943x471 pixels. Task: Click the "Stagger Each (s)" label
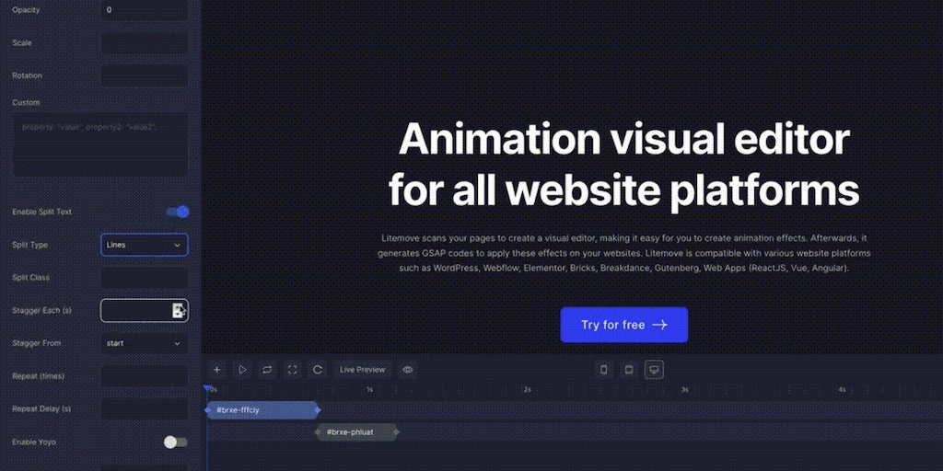click(42, 311)
